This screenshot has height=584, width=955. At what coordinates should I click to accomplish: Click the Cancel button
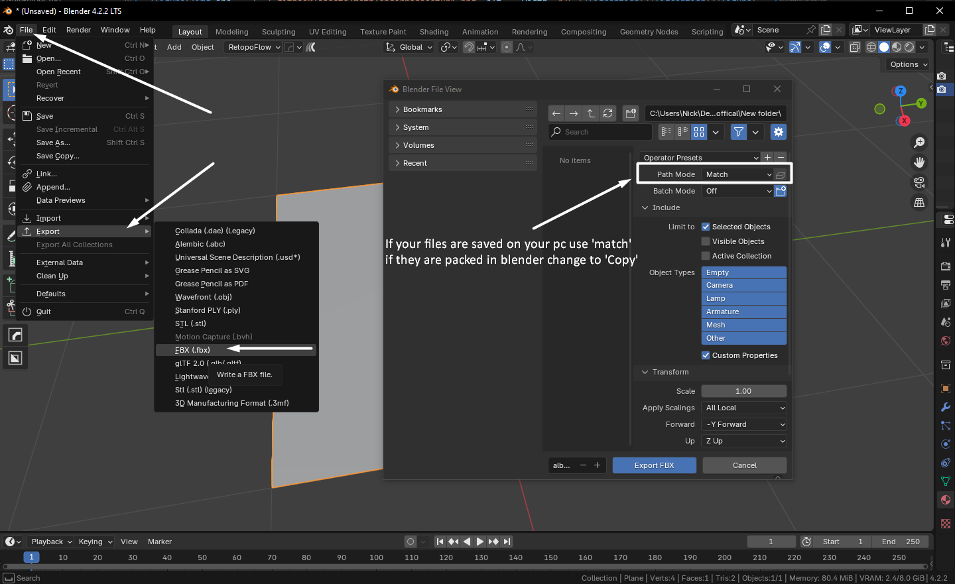pos(744,465)
